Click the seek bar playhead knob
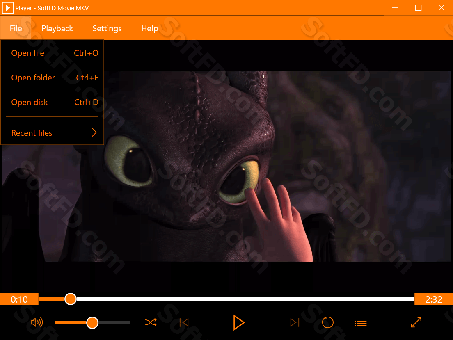 (71, 299)
